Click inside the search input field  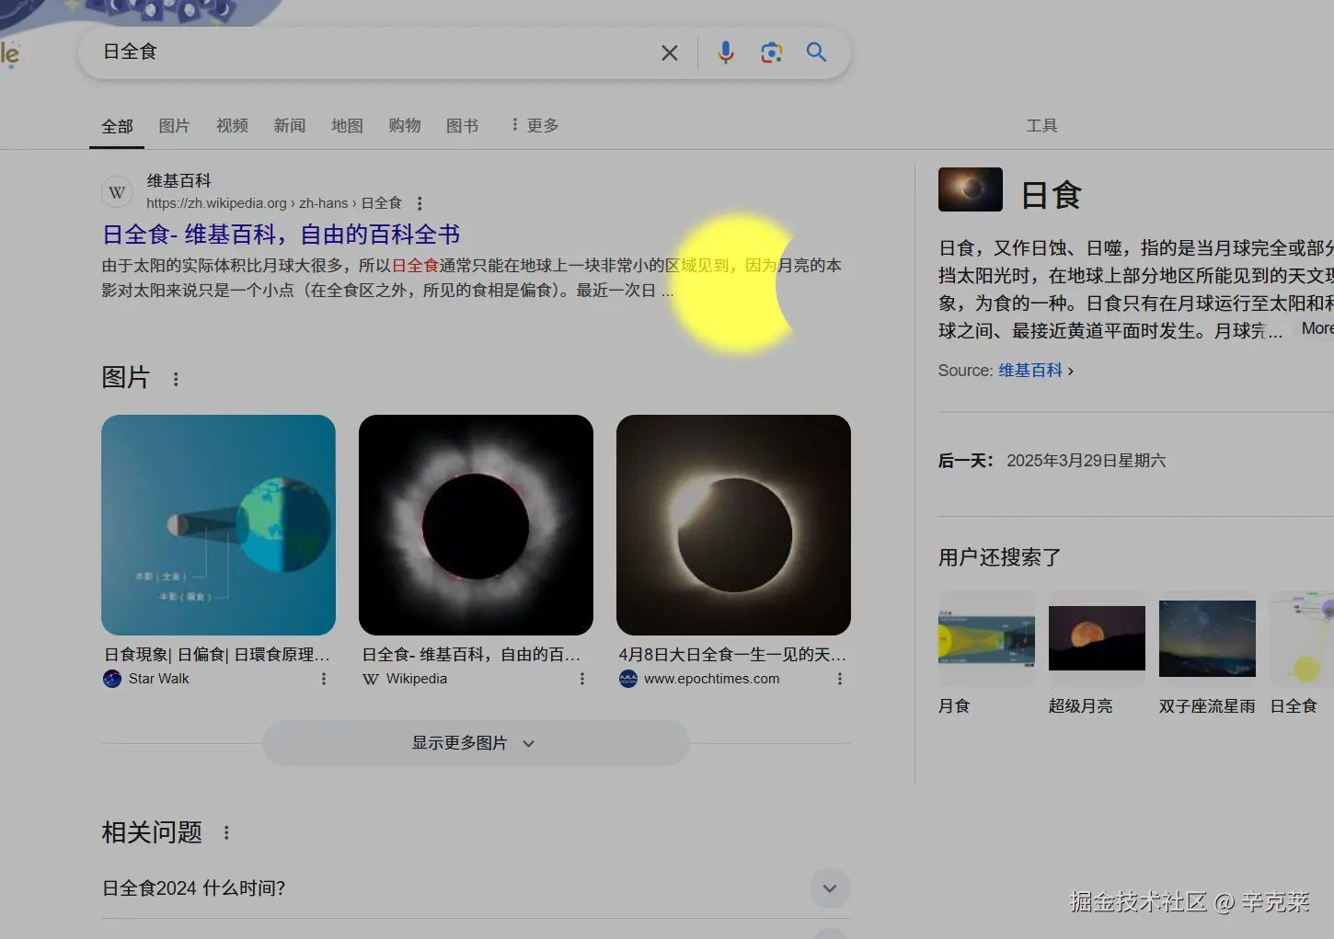[368, 52]
